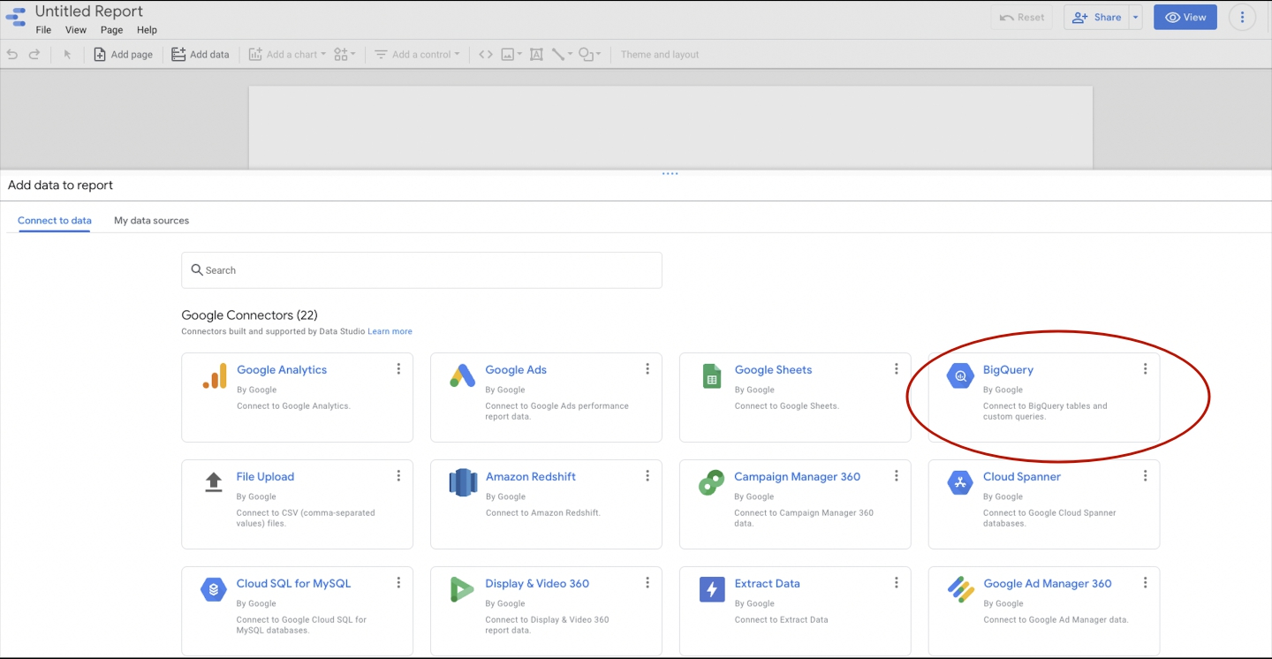Click the URL embed icon
This screenshot has width=1272, height=659.
486,55
